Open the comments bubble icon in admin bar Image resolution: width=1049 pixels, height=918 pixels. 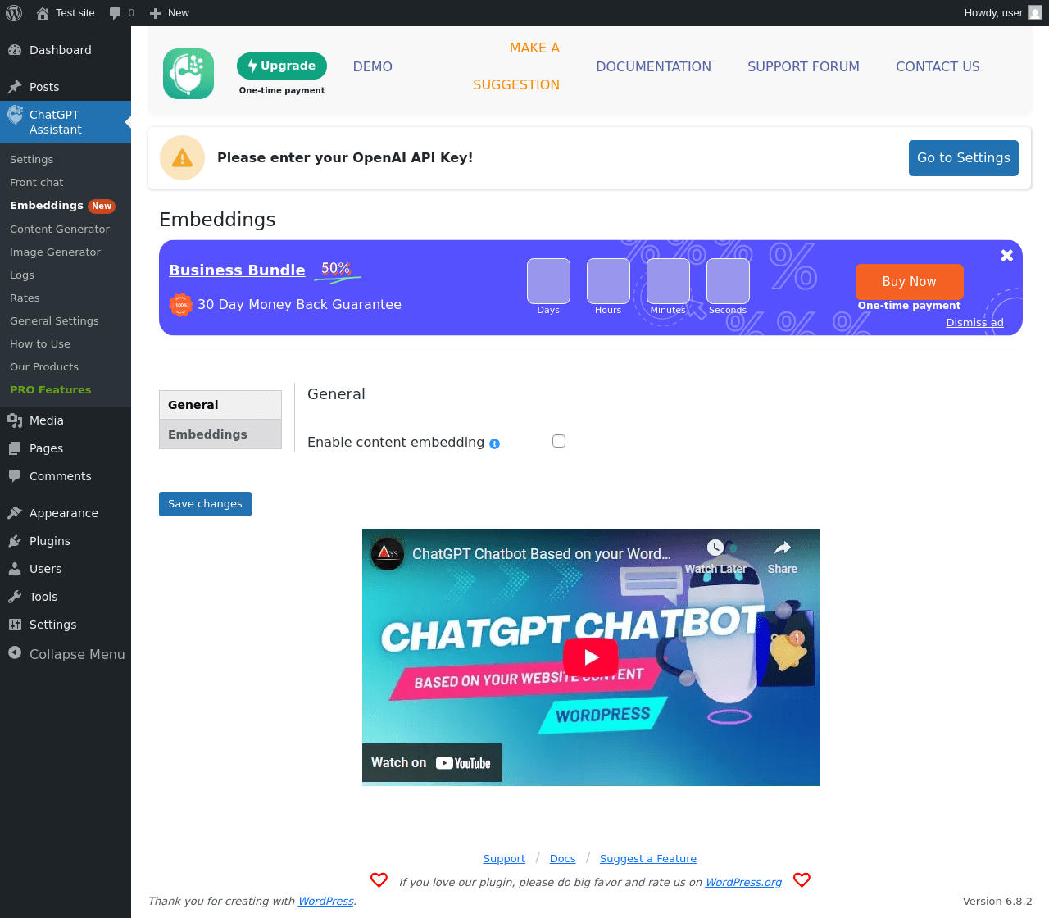tap(116, 13)
